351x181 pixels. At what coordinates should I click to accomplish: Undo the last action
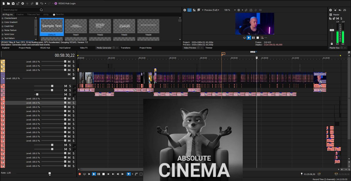[42, 3]
